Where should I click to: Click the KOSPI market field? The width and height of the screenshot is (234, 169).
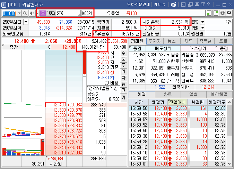(x=87, y=13)
